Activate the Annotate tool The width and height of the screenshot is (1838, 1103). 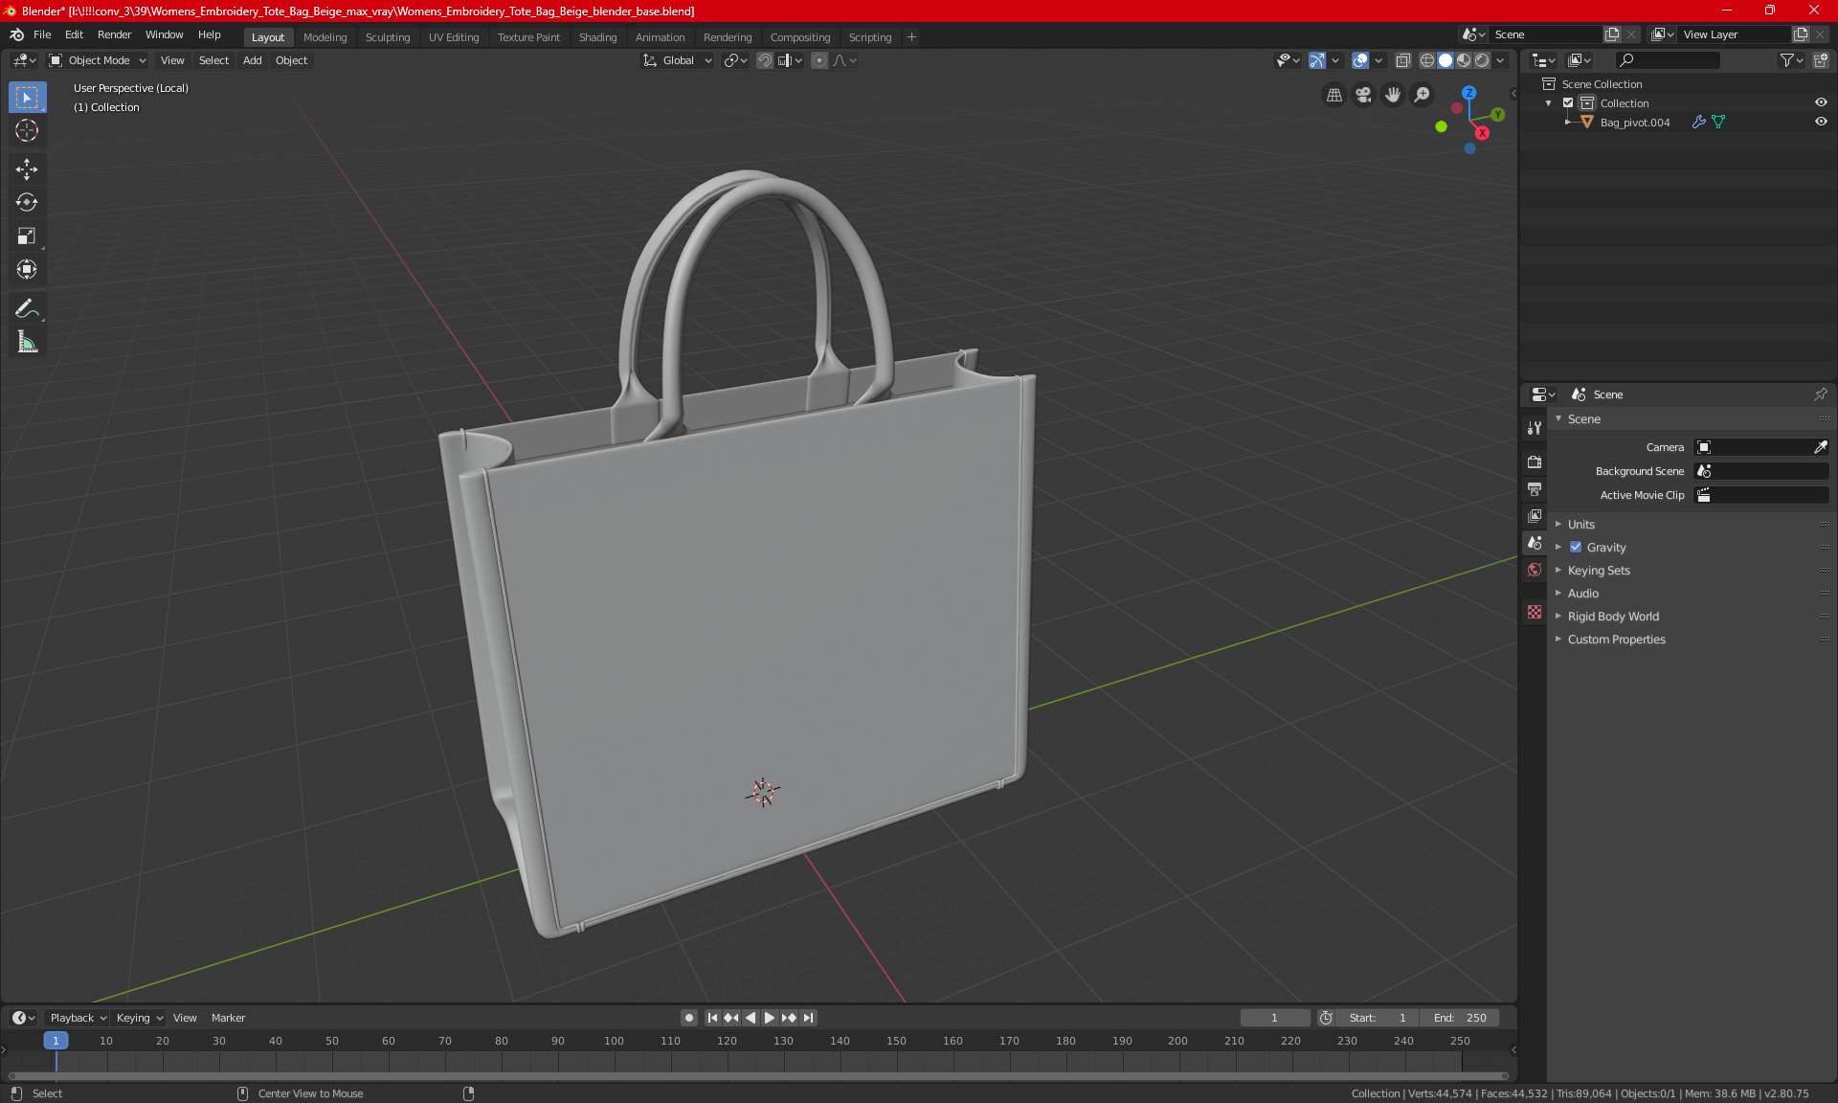(27, 308)
